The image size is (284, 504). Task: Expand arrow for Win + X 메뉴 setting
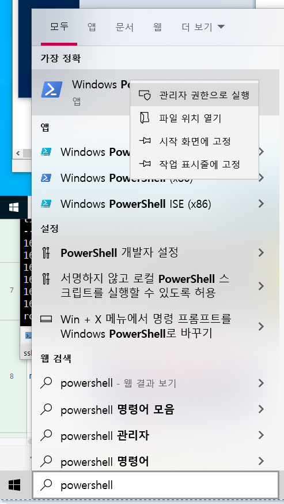click(261, 327)
